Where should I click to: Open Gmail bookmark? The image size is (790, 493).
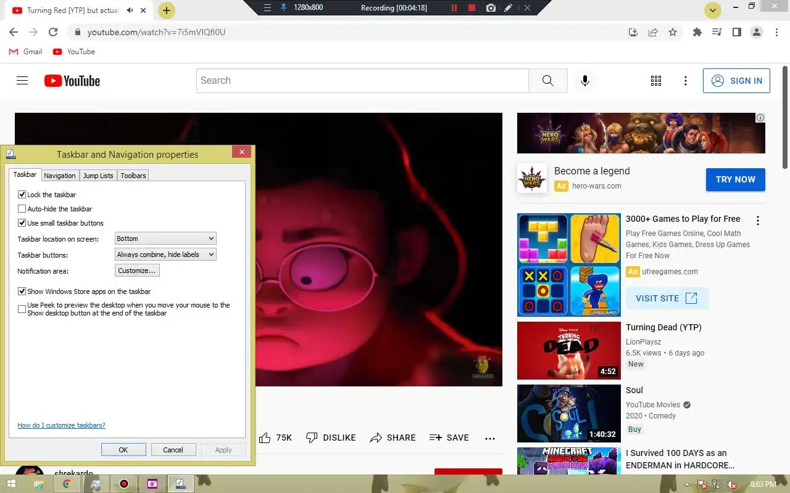25,52
